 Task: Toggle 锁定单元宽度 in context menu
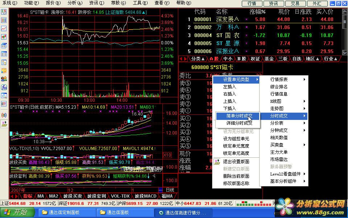click(x=236, y=146)
